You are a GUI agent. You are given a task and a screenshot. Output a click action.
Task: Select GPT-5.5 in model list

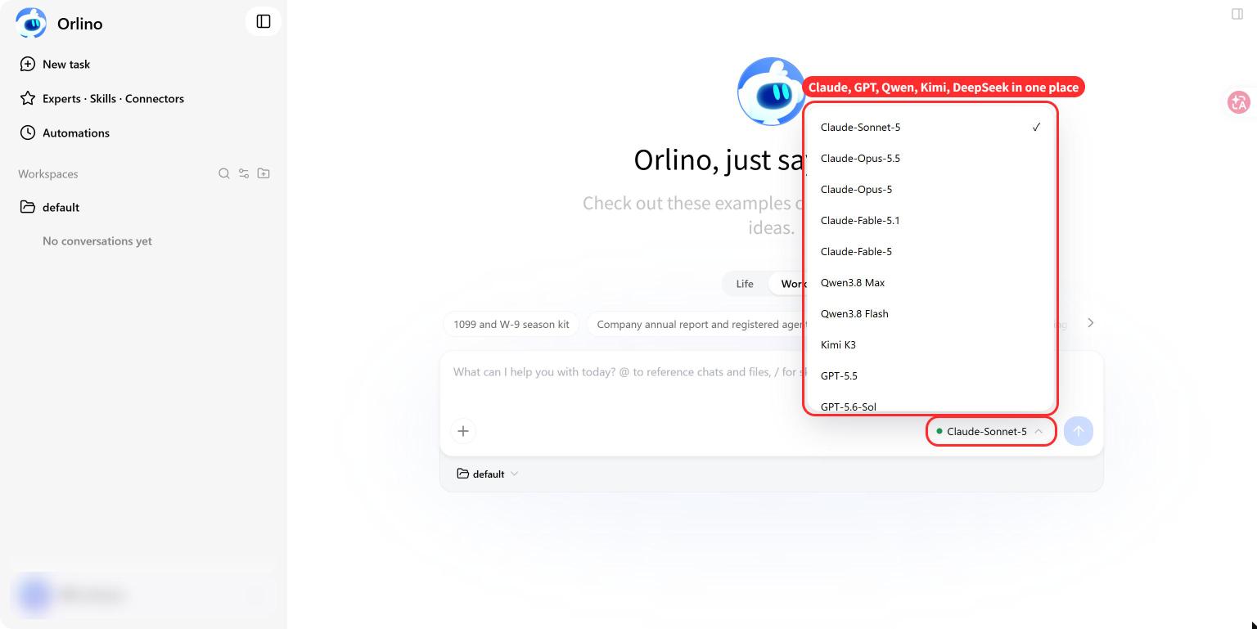click(x=930, y=375)
